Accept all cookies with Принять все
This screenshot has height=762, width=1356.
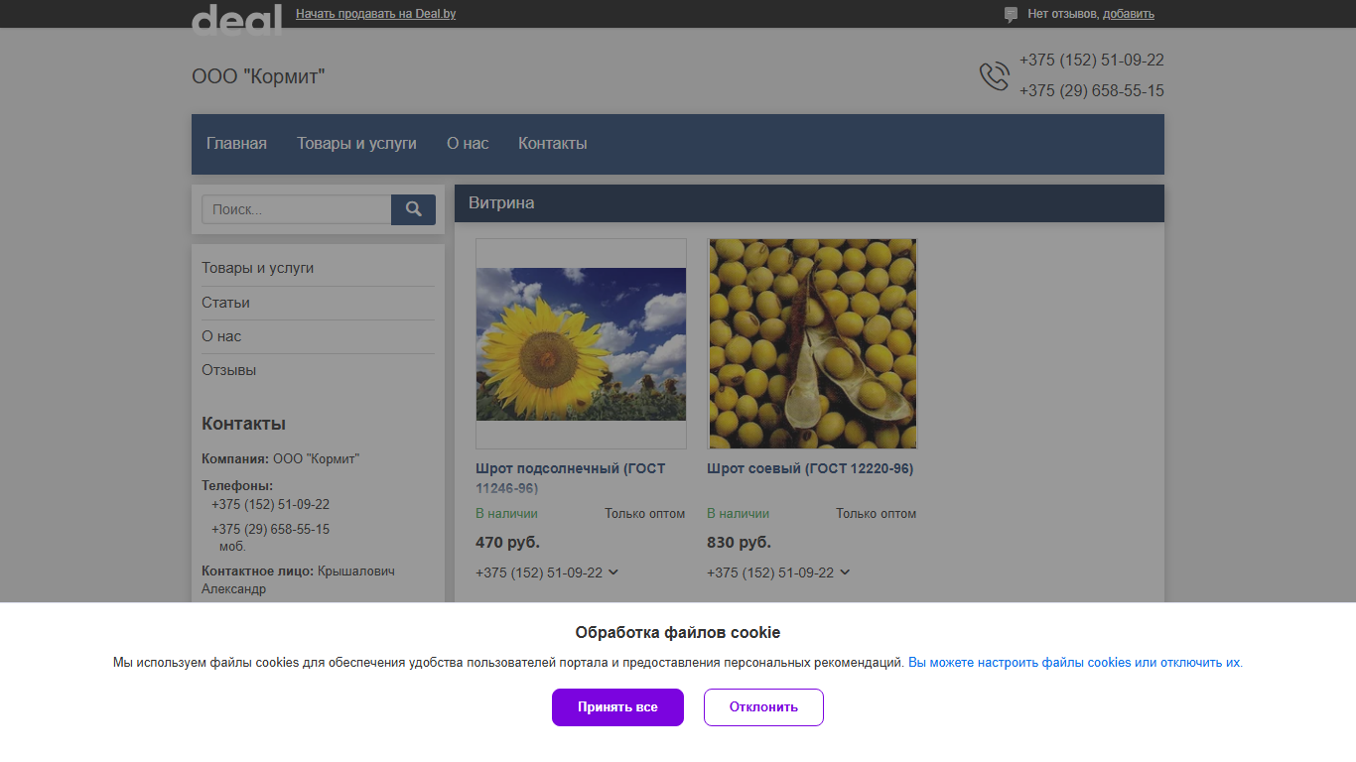coord(617,707)
